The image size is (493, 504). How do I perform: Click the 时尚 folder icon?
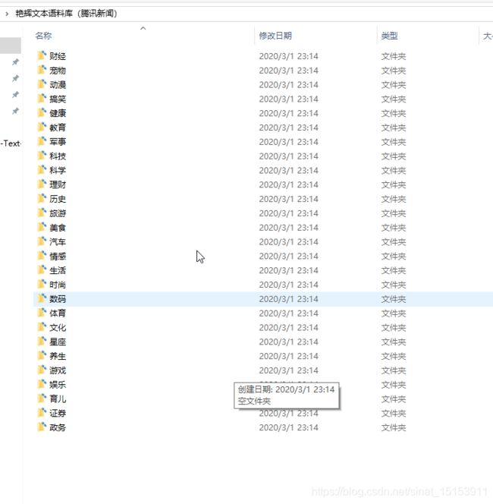(42, 285)
